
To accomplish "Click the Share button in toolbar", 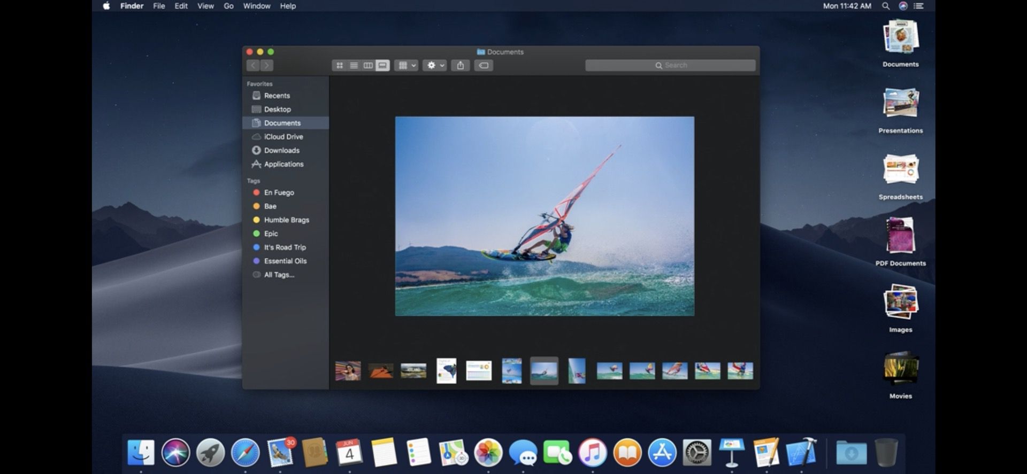I will pos(461,65).
